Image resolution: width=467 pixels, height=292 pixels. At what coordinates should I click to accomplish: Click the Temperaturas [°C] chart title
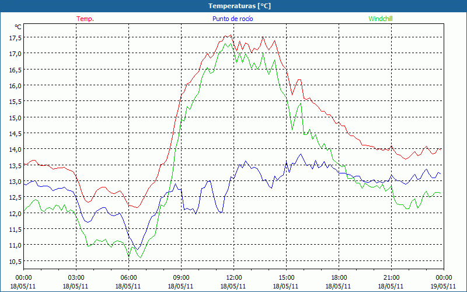[239, 6]
